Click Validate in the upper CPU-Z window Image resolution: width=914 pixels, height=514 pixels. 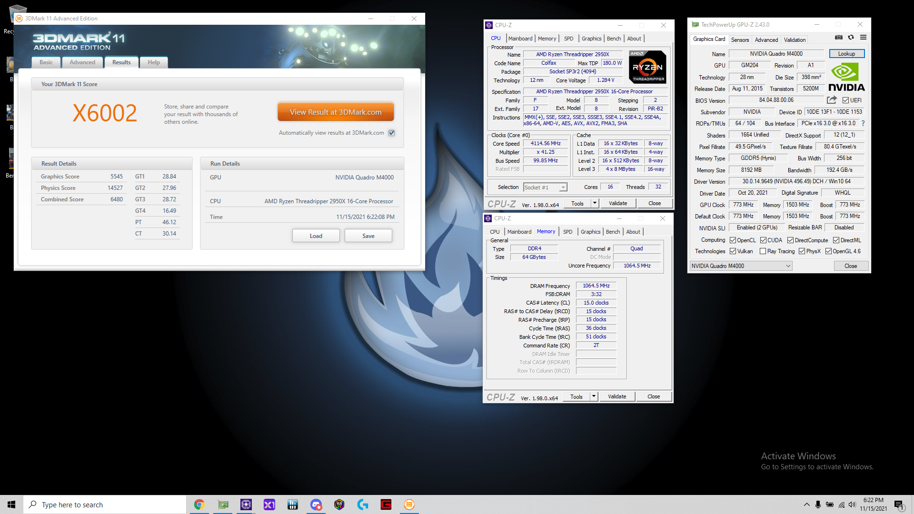pos(618,203)
